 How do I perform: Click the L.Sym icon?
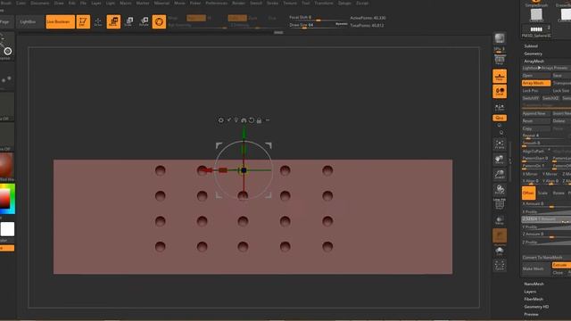click(500, 107)
